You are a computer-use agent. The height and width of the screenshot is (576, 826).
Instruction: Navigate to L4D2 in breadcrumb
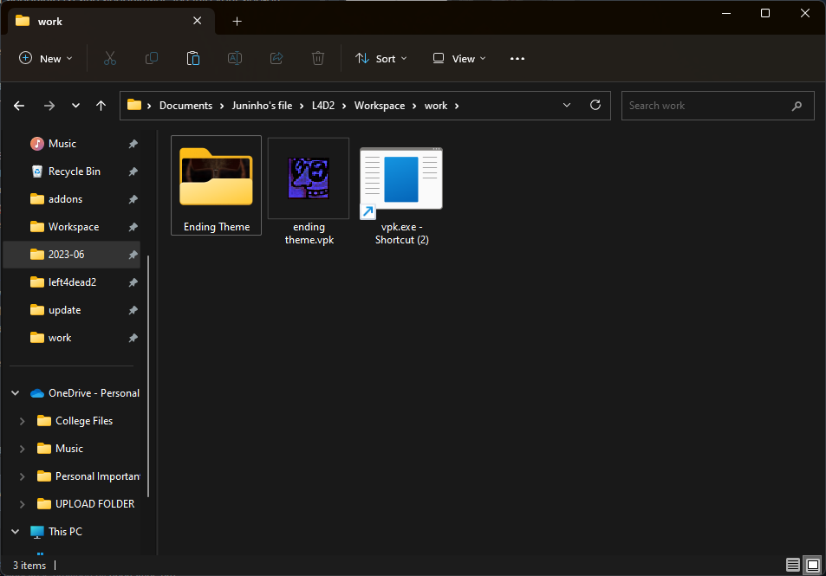(x=323, y=106)
